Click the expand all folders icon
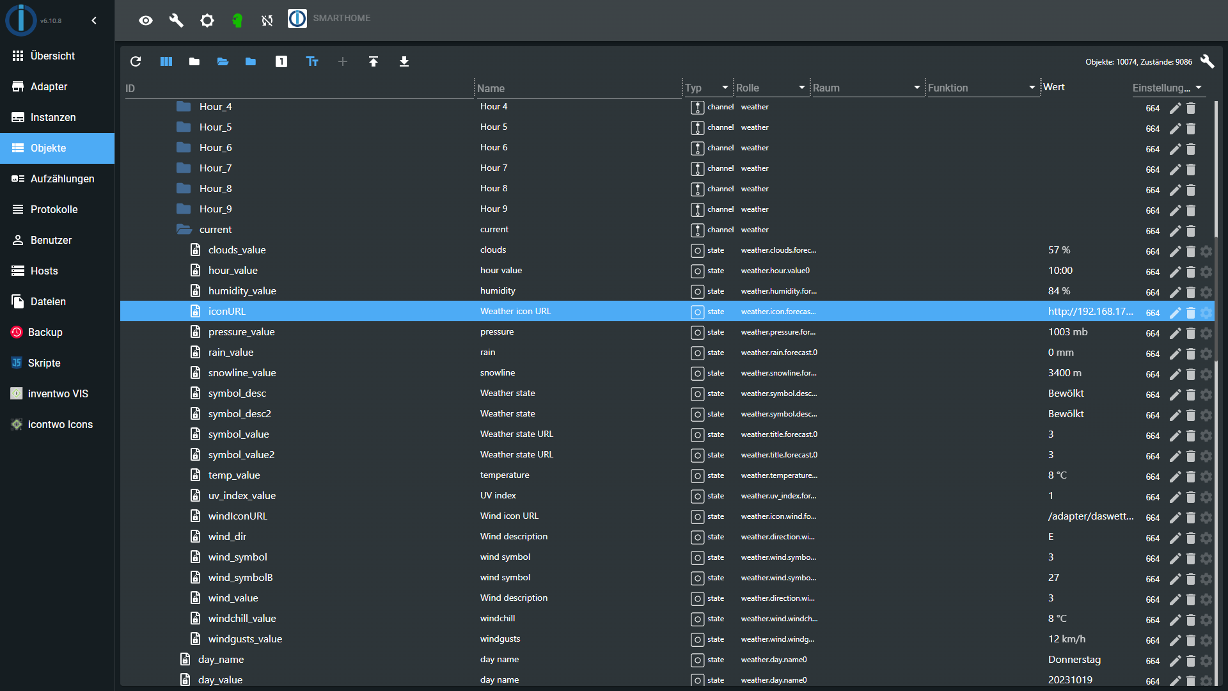This screenshot has width=1228, height=691. 223,61
